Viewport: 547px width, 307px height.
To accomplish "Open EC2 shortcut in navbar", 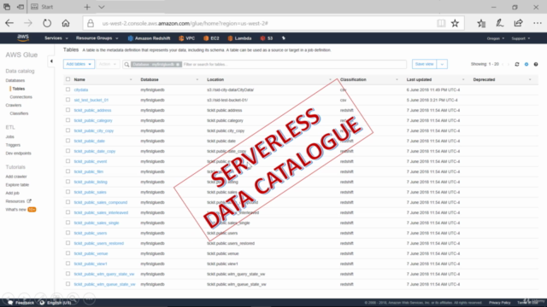I will click(211, 38).
